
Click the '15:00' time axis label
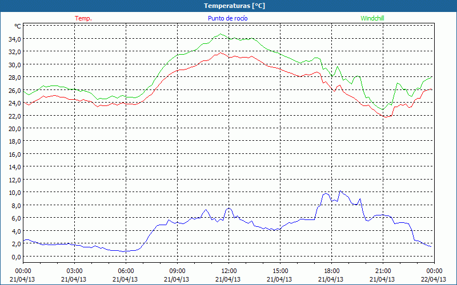[x=280, y=271]
